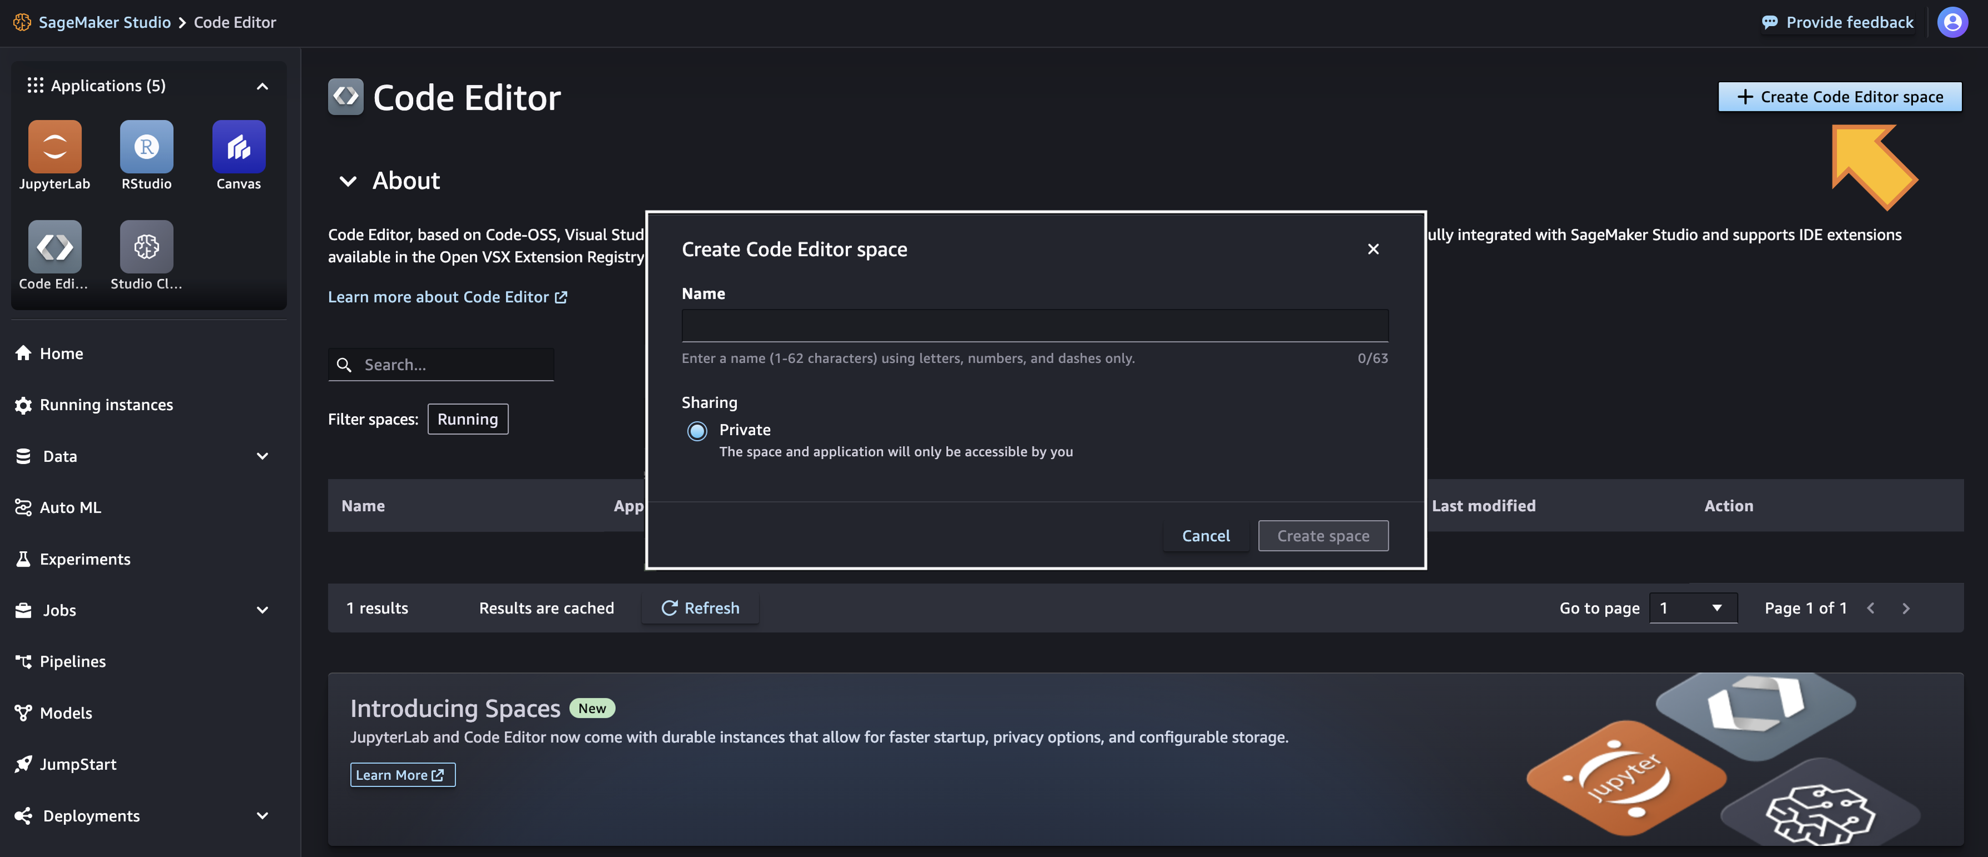Click Cancel in the dialog

pyautogui.click(x=1206, y=536)
